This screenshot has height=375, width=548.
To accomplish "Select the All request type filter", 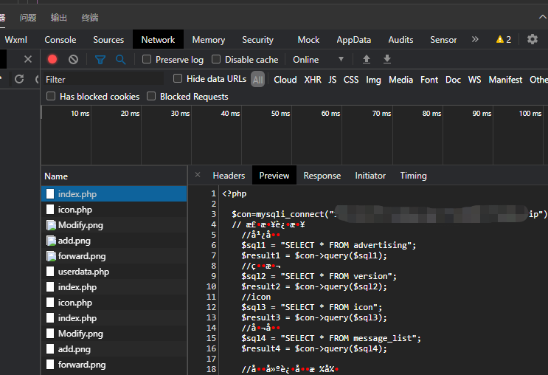I will (258, 80).
